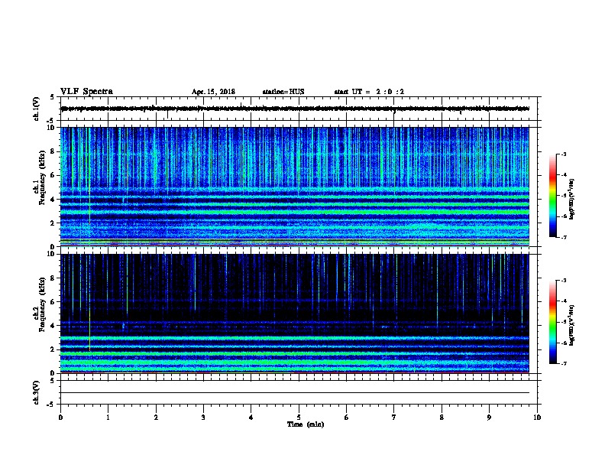
Task: Select the "Apr. 15, 2018" date text
Action: tap(213, 92)
